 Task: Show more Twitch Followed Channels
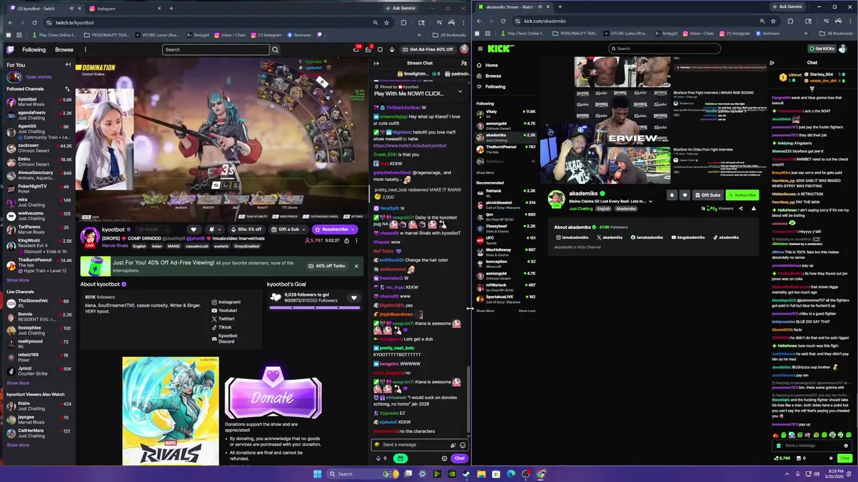tap(18, 280)
